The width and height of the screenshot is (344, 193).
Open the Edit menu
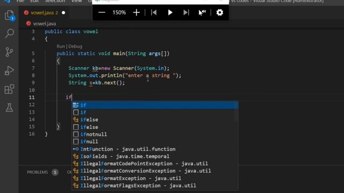tap(34, 1)
